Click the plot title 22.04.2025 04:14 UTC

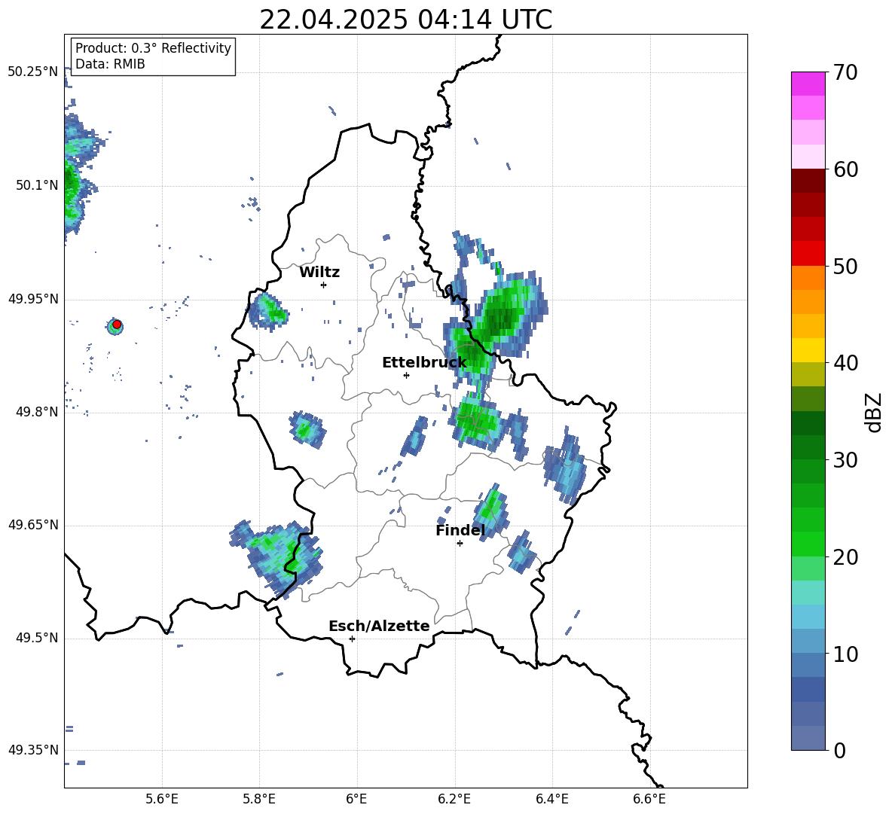click(405, 20)
